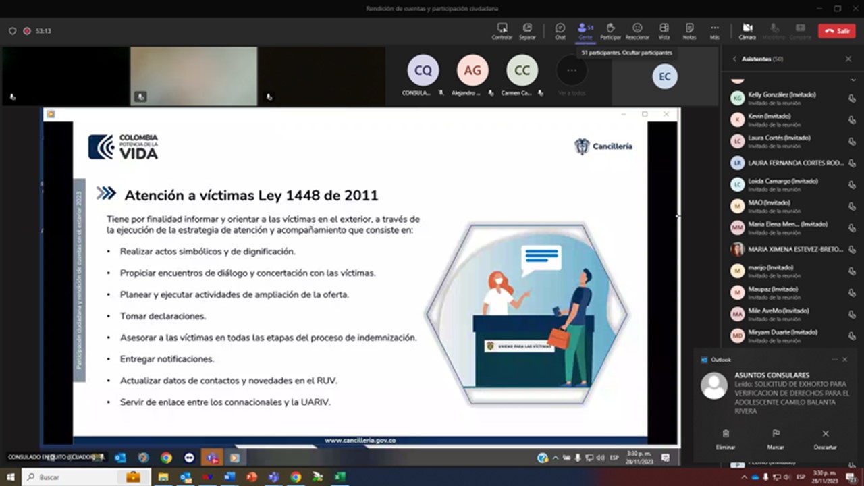Toggle the Cámara on or off
Image resolution: width=864 pixels, height=486 pixels.
tap(747, 31)
